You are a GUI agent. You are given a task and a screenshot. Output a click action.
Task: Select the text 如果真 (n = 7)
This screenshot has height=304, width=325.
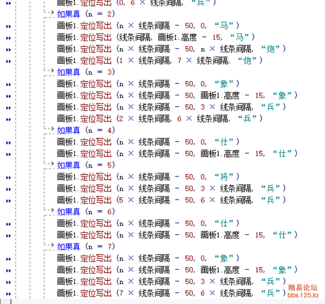click(86, 247)
